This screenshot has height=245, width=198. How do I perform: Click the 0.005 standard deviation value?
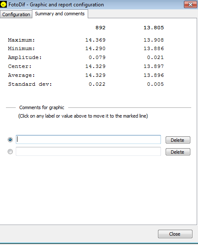point(155,84)
